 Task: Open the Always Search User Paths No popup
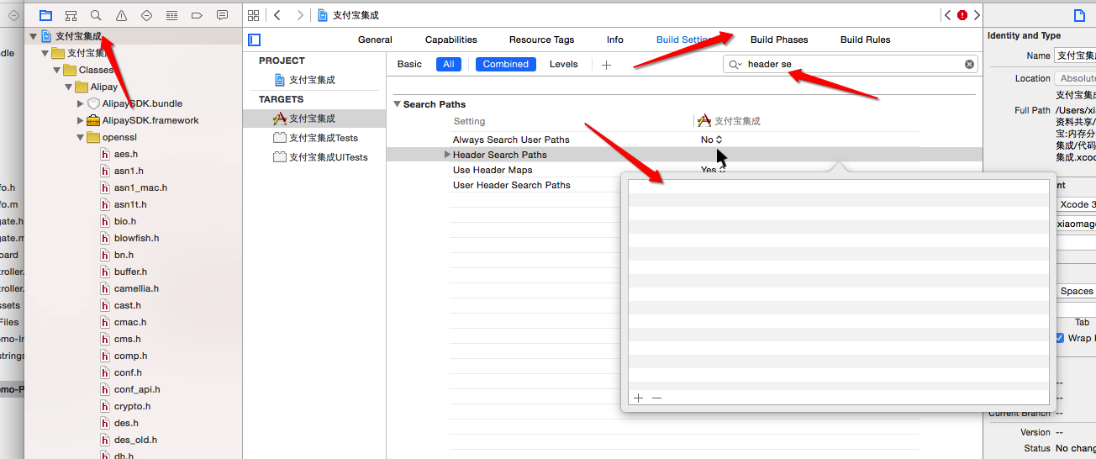pos(711,140)
